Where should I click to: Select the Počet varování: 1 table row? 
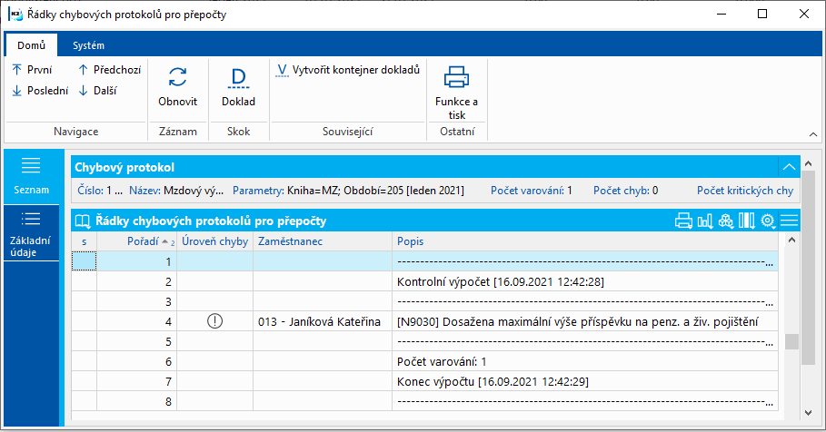tap(424, 361)
